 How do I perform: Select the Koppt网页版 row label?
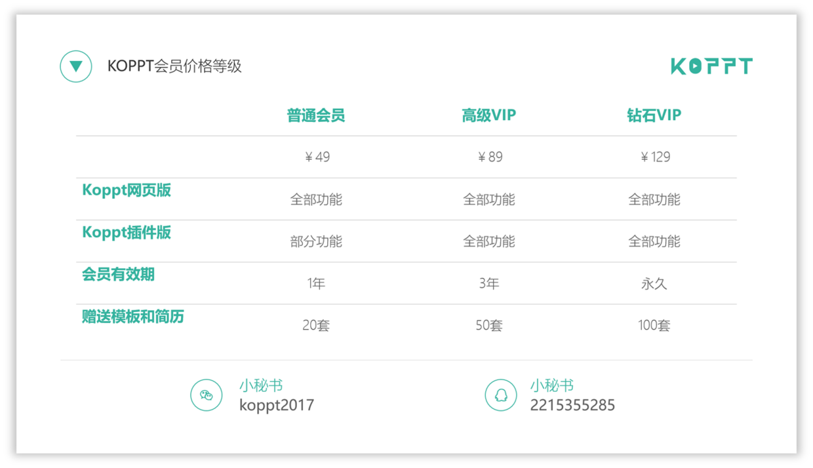pos(127,190)
